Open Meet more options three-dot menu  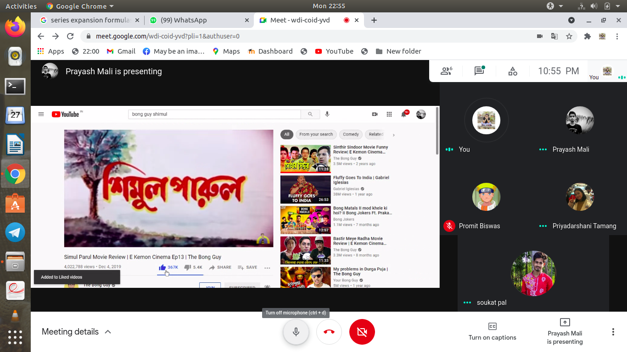pos(613,332)
